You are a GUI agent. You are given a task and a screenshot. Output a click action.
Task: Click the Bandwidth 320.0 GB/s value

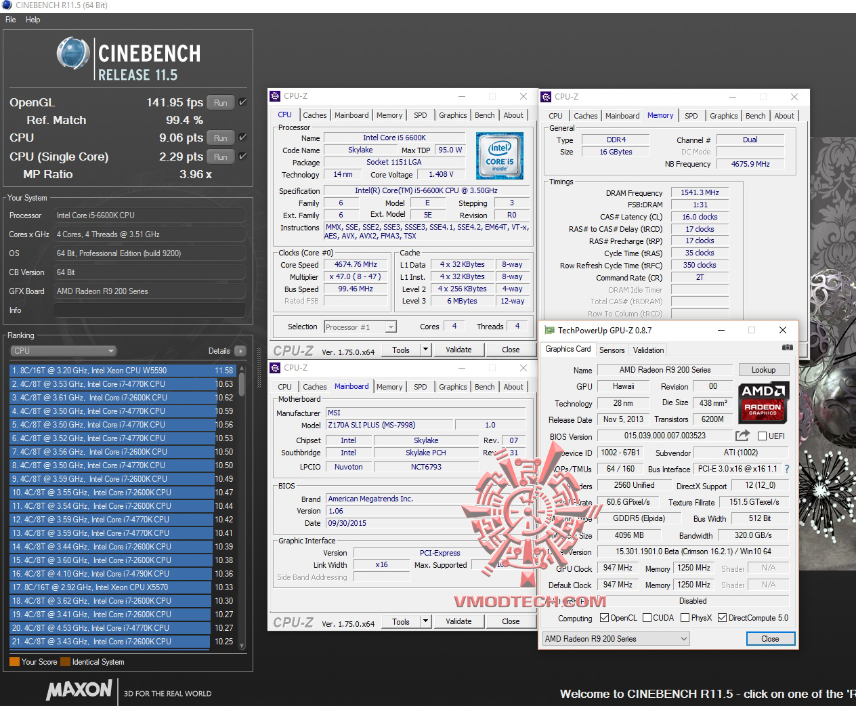coord(753,535)
